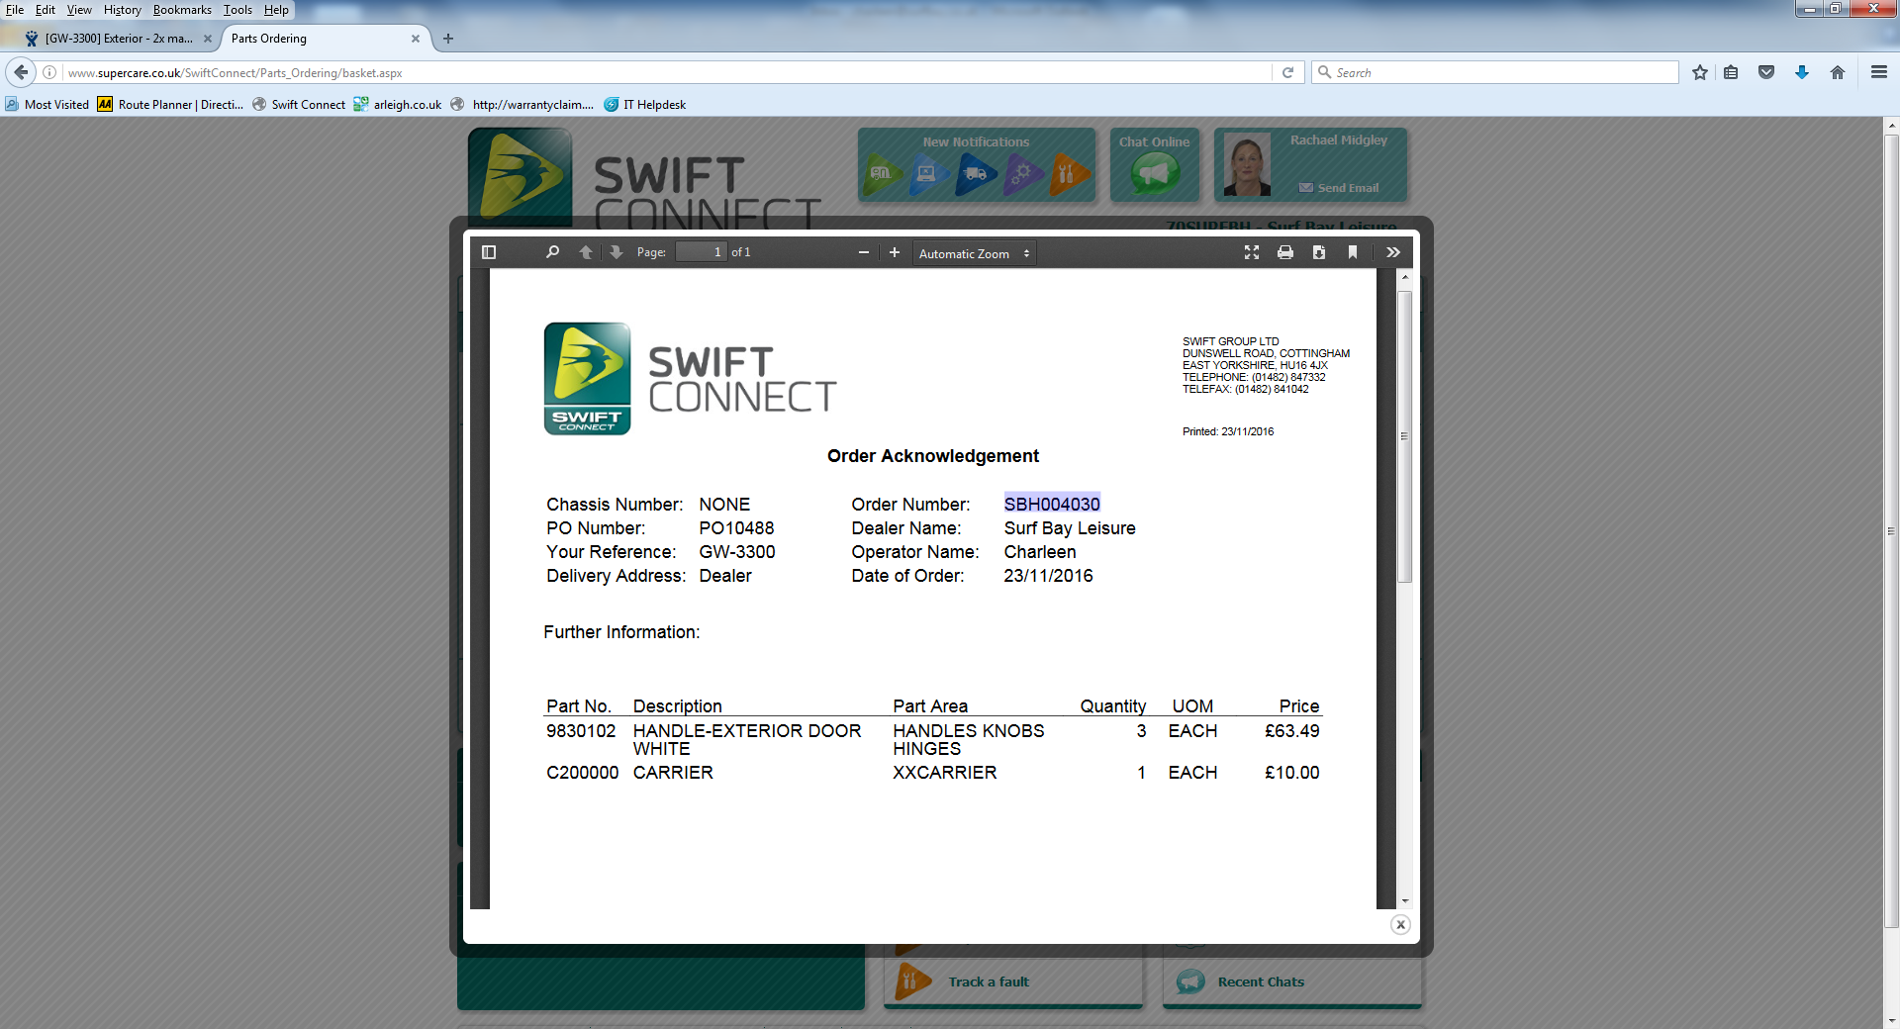Open find in document search icon
1900x1029 pixels.
click(x=552, y=252)
